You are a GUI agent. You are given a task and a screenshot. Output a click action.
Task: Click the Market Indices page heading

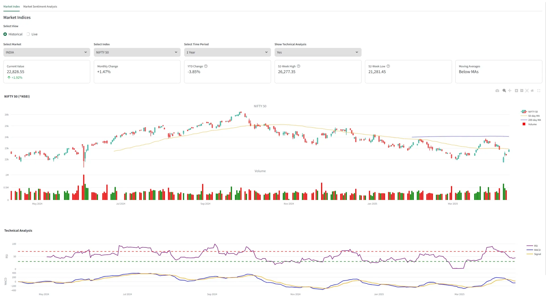[17, 18]
